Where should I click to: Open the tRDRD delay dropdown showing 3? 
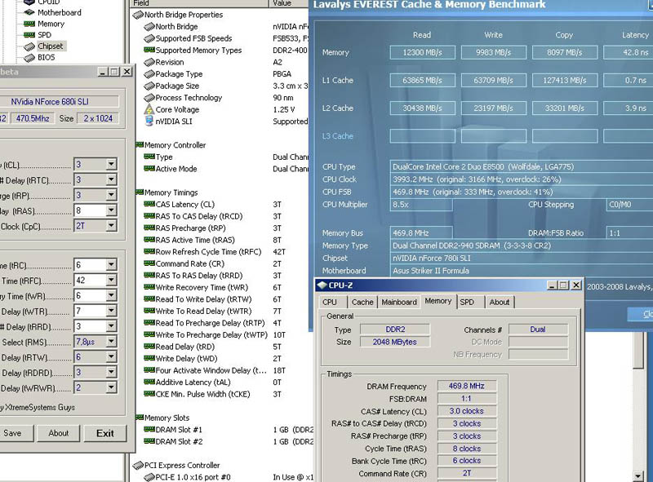111,373
